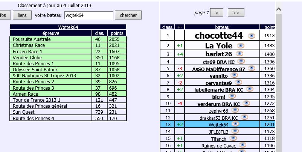Click the Tifanch boat name

(x=219, y=139)
